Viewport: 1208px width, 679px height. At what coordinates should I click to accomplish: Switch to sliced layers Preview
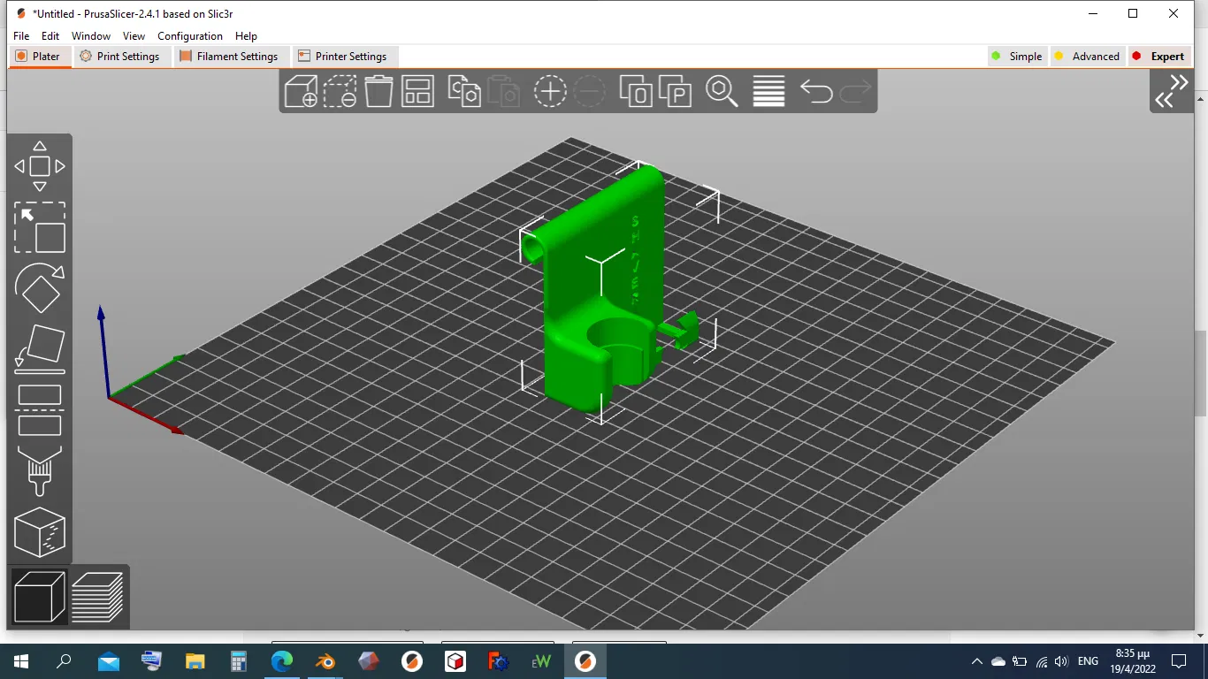[97, 597]
